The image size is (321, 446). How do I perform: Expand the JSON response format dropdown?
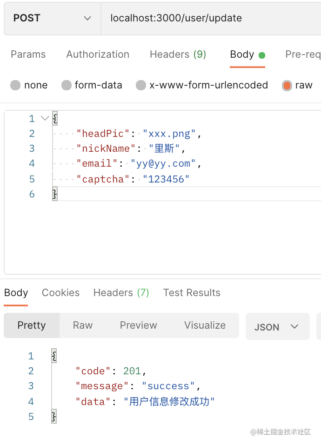(x=277, y=327)
